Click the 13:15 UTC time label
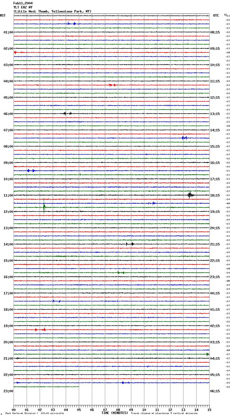Screen dimensions: 231x417 [x=215, y=114]
